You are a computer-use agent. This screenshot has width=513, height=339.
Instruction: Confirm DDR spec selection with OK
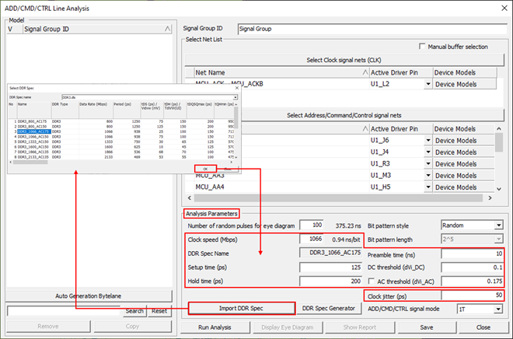[205, 167]
